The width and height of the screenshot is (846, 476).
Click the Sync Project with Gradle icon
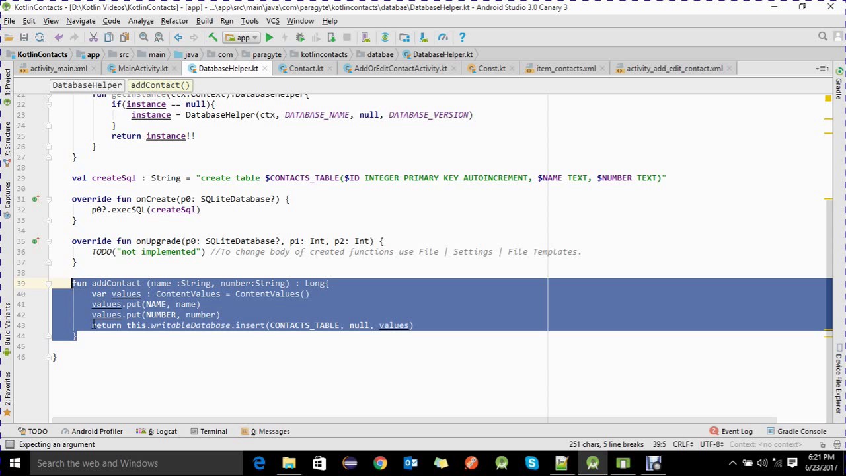pos(385,38)
